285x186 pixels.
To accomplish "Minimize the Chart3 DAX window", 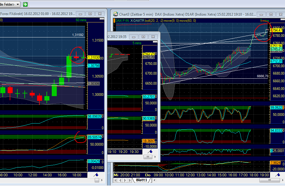I will (x=261, y=14).
